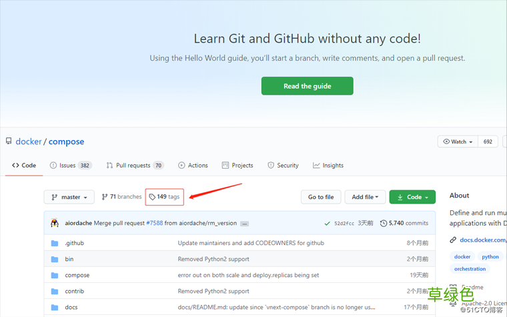Switch to the Issues tab
The height and width of the screenshot is (317, 507).
(71, 166)
